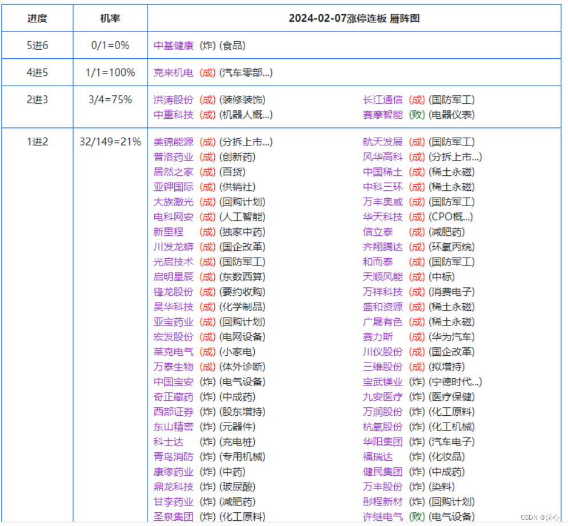568x526 pixels.
Task: Click 甘李药业 stock name
Action: click(174, 502)
